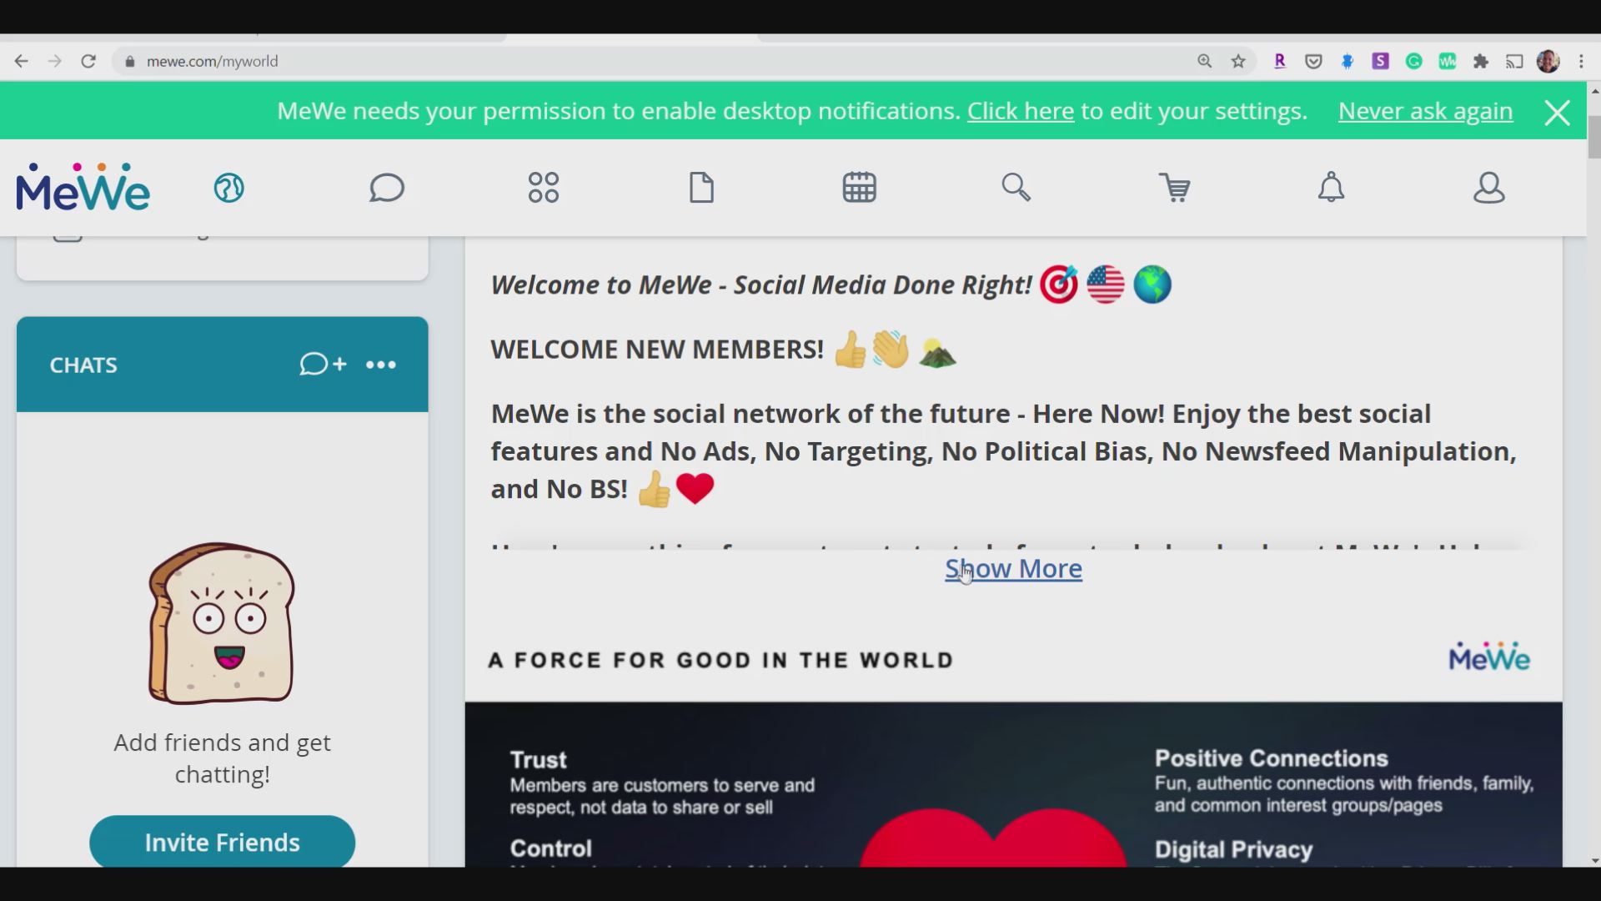Start a new chat with plus icon
Image resolution: width=1601 pixels, height=901 pixels.
point(323,365)
